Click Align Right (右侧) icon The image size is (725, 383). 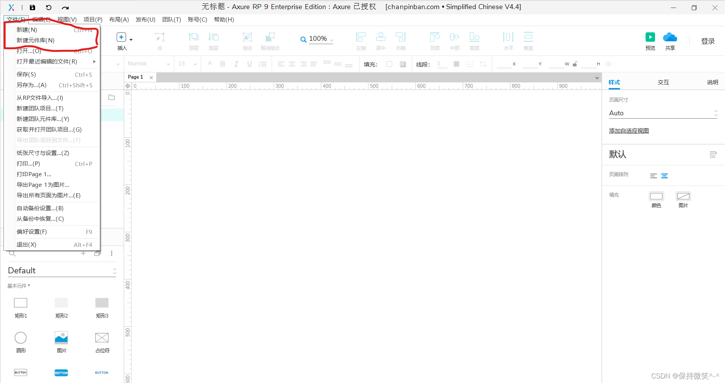point(401,37)
